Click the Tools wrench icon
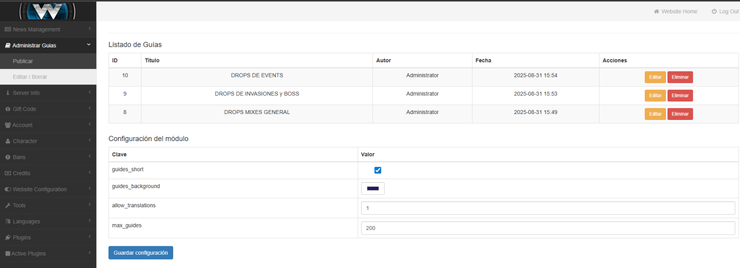Screen dimensions: 740x268 click(x=8, y=205)
